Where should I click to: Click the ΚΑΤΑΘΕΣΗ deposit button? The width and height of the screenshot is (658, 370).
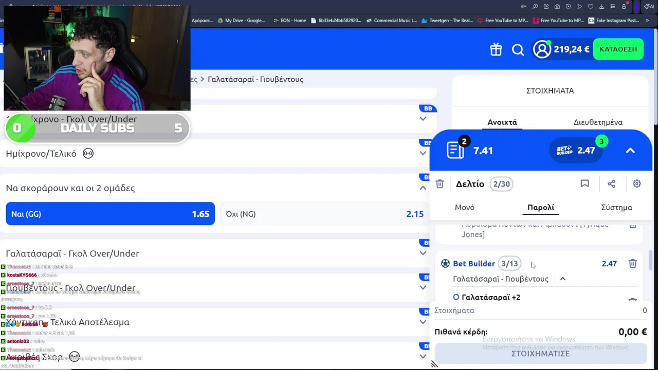[x=618, y=49]
